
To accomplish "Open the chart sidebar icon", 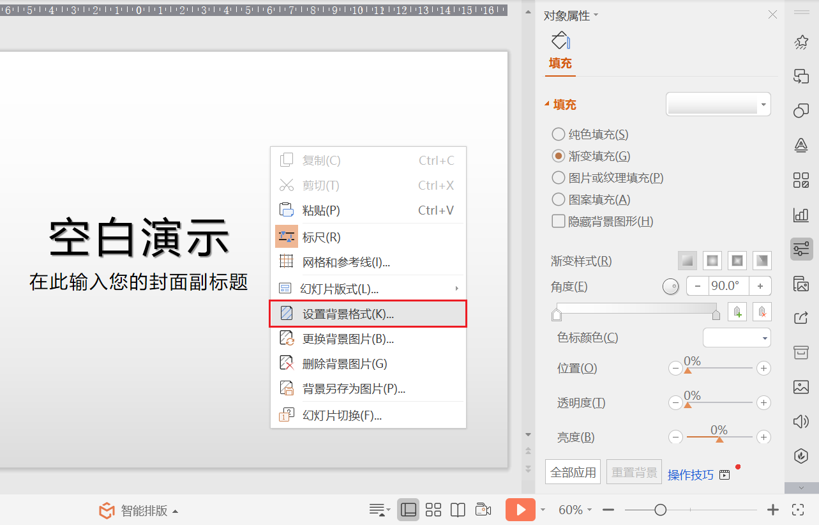I will point(801,215).
